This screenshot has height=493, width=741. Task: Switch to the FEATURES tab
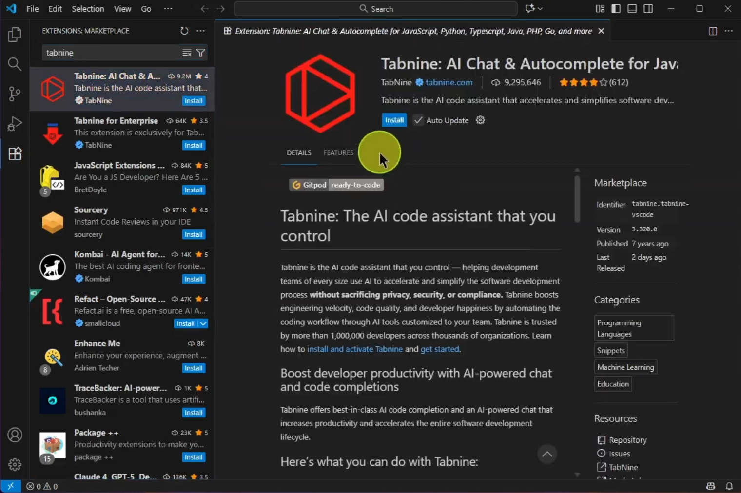(338, 153)
